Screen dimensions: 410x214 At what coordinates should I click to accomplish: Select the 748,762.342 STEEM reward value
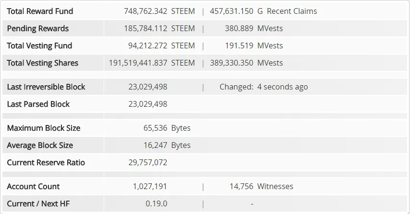pyautogui.click(x=159, y=11)
